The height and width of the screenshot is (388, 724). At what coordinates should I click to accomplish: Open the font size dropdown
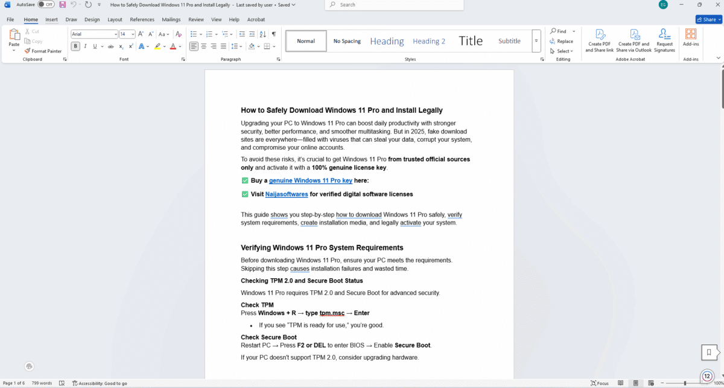(x=133, y=34)
